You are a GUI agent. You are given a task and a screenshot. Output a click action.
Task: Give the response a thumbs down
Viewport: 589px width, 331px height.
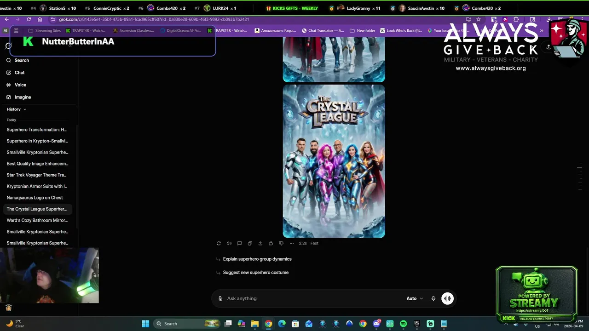point(281,243)
